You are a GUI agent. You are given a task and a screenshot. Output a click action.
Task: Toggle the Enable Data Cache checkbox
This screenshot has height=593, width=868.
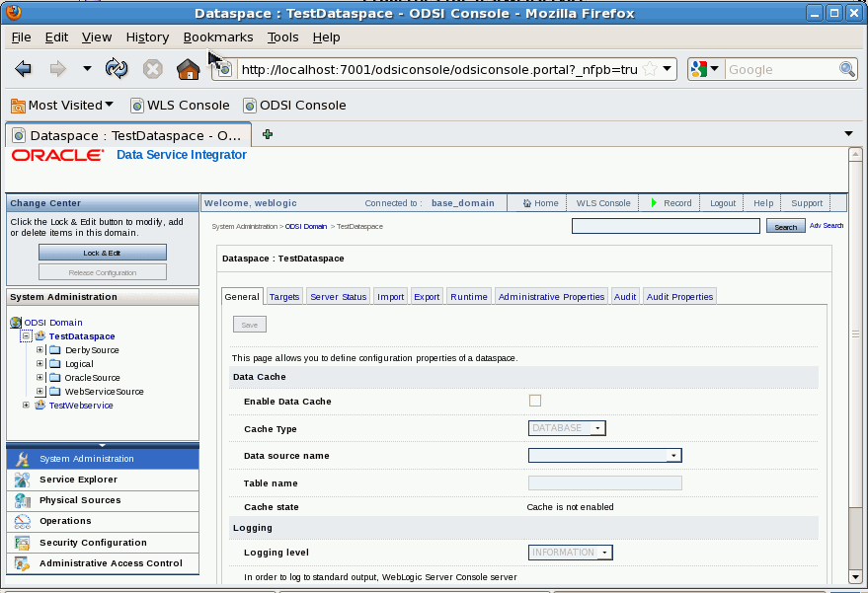535,401
